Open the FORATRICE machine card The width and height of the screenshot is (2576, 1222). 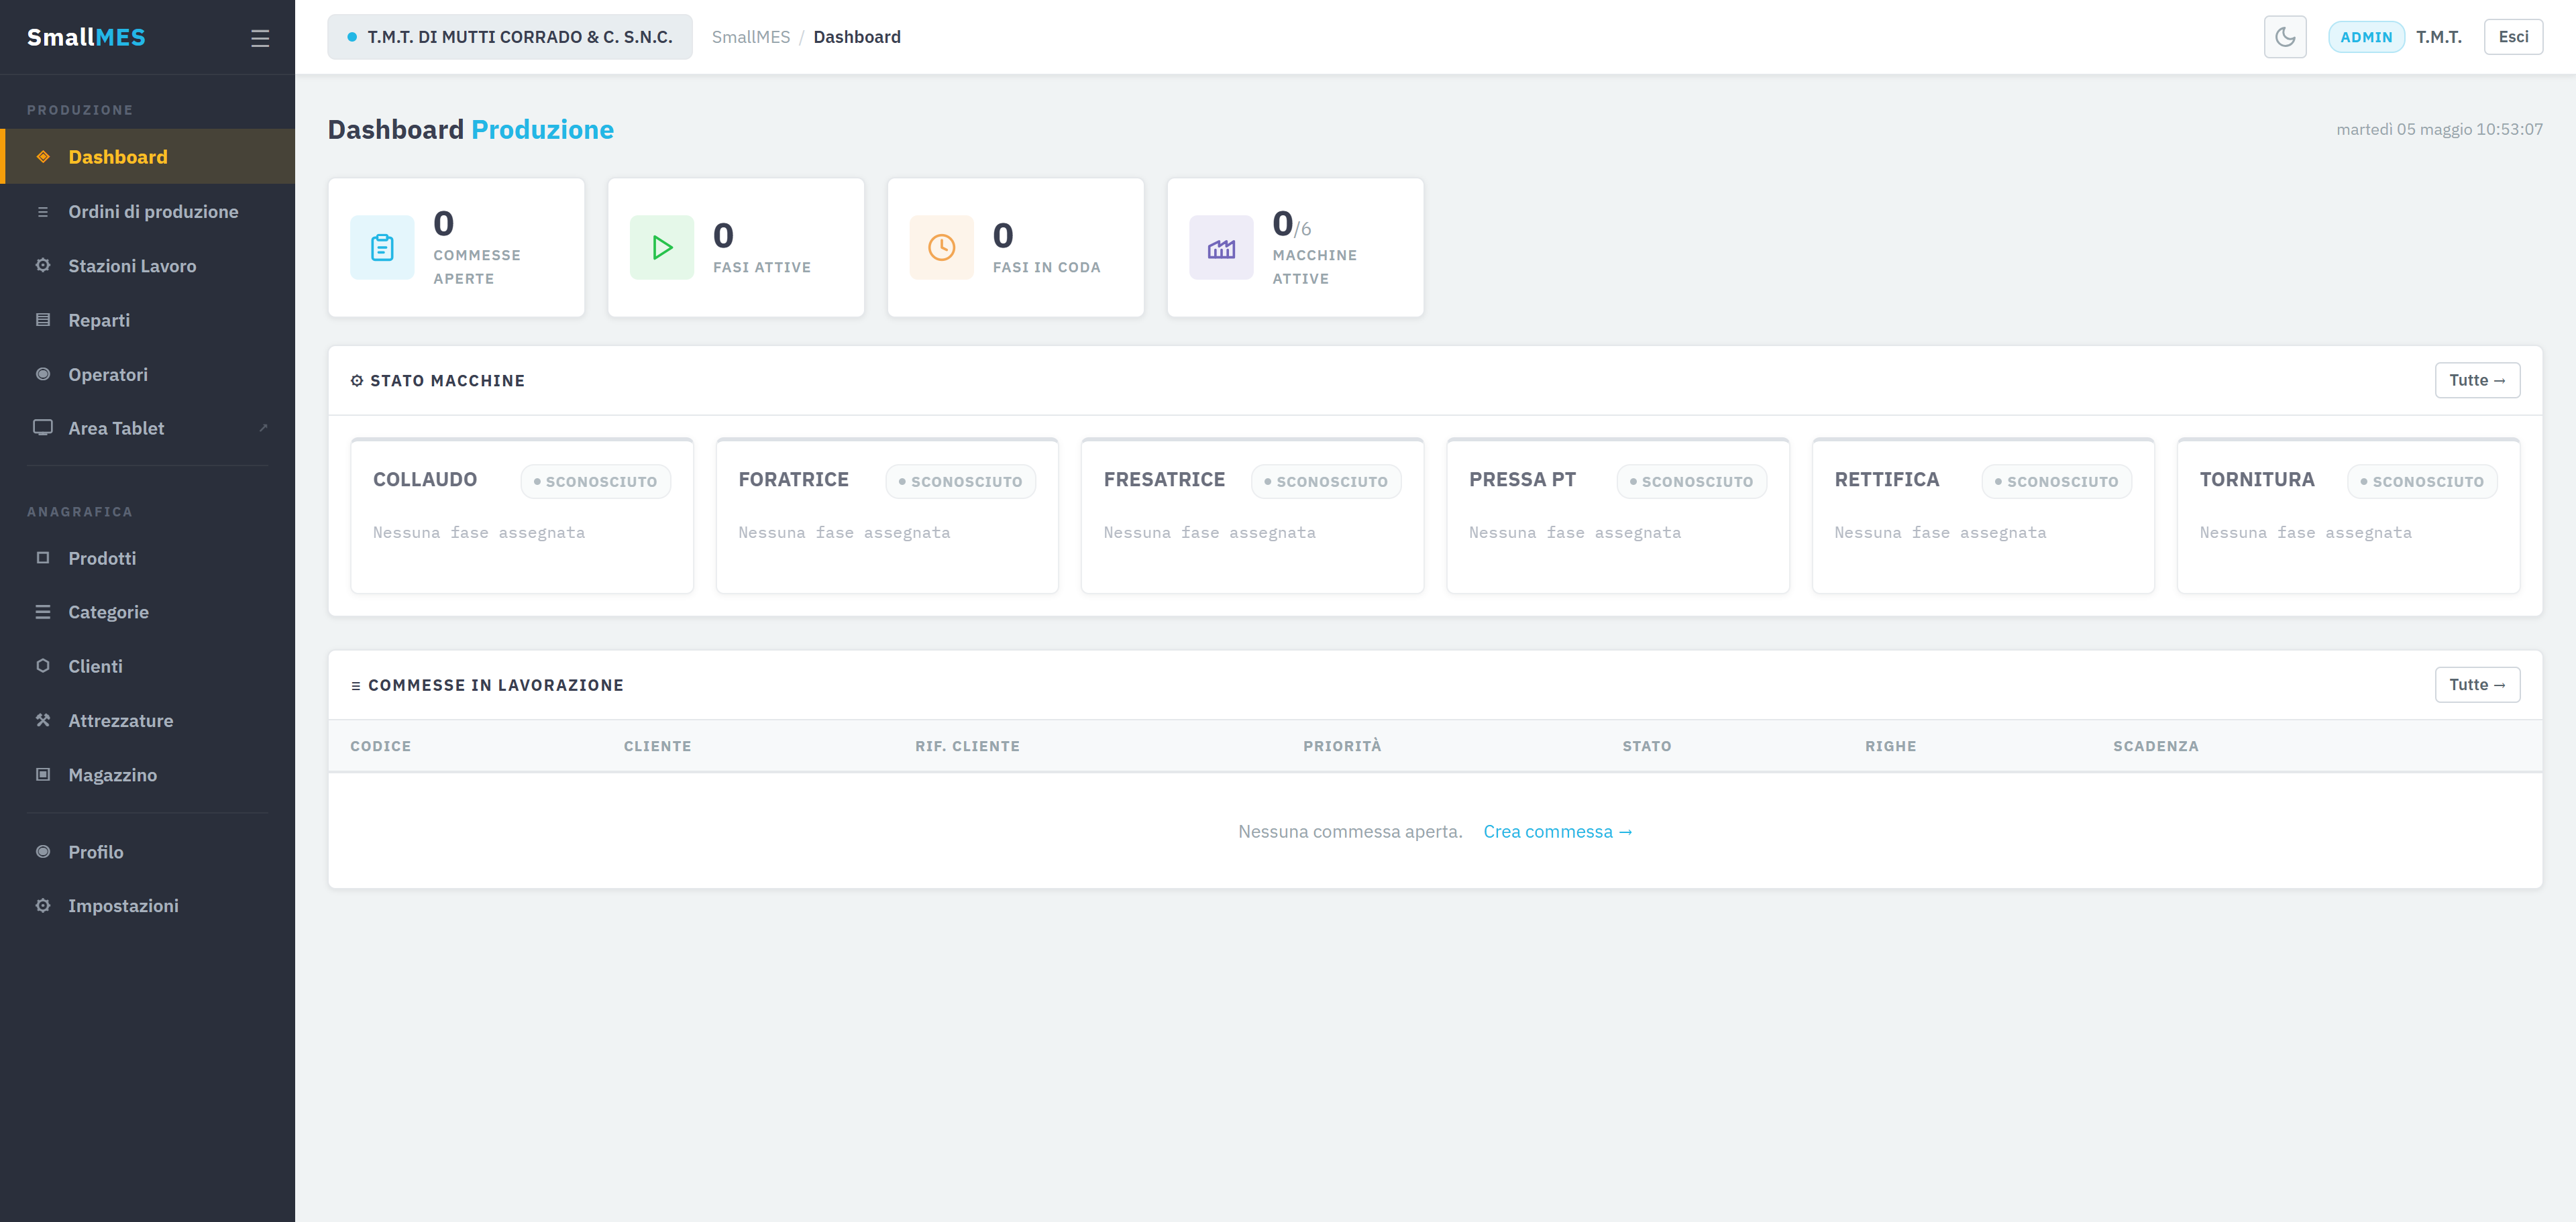coord(887,516)
